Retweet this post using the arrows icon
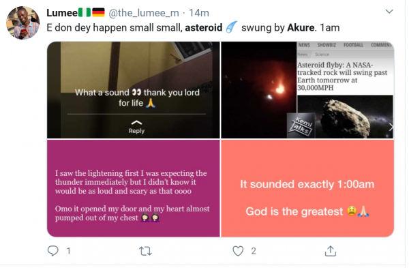 pyautogui.click(x=145, y=251)
